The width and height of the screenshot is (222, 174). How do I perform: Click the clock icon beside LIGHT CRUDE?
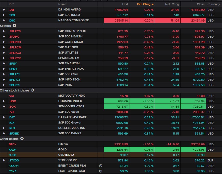(x=101, y=171)
